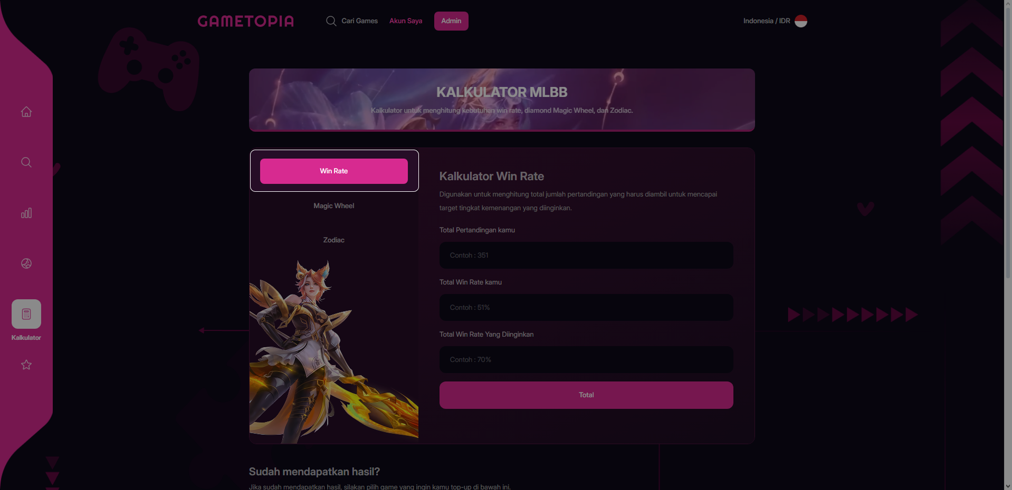Focus the Total Pertandingan kamu field
1012x490 pixels.
pos(586,256)
